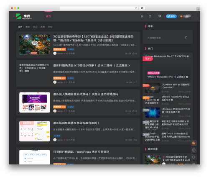Click the floating plus circle icon
The image size is (209, 177).
194,150
